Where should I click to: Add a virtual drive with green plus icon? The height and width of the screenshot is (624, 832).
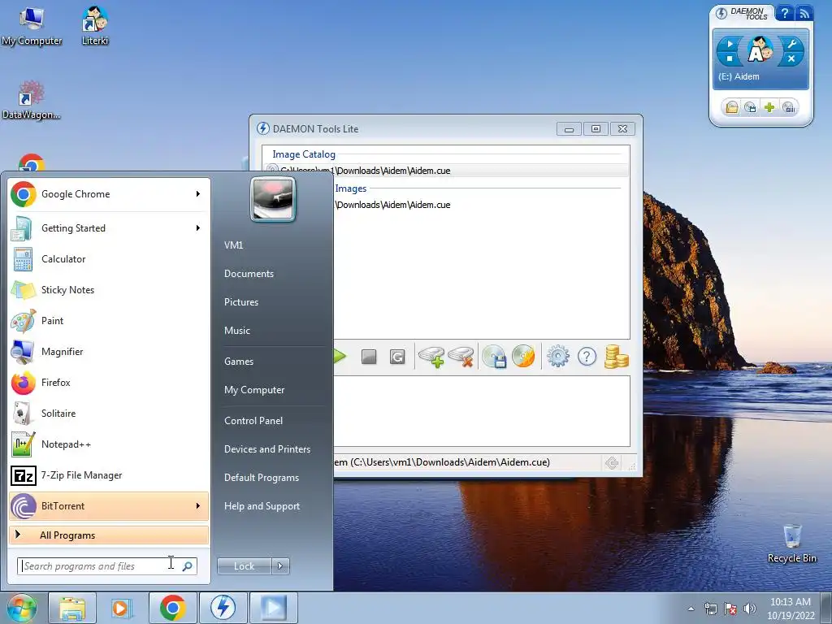pyautogui.click(x=431, y=357)
